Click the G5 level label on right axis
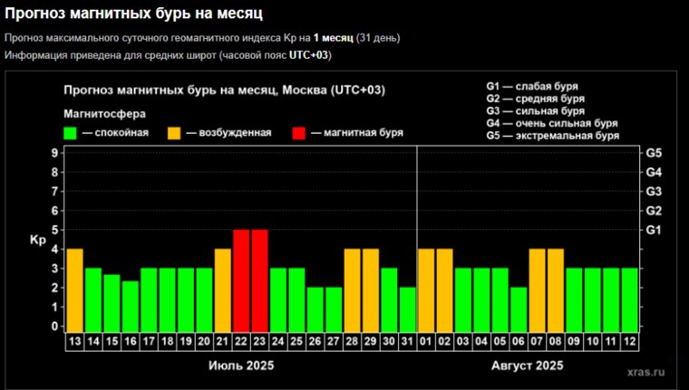The width and height of the screenshot is (689, 390). (653, 153)
